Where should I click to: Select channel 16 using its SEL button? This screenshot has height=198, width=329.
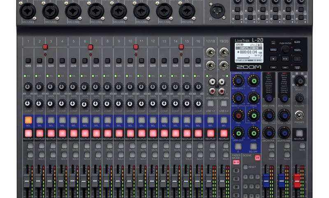198,120
